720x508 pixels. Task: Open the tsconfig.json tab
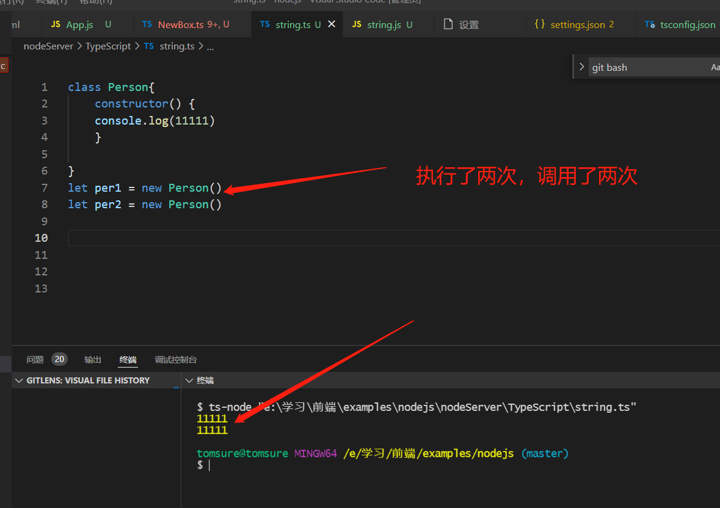[678, 24]
